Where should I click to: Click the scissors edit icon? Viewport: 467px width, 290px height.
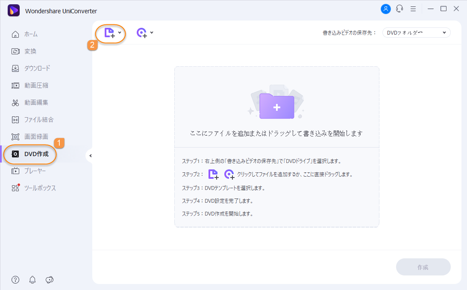pos(15,103)
